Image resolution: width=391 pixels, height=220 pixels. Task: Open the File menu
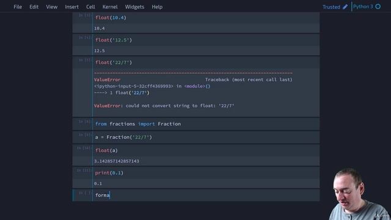tap(18, 7)
